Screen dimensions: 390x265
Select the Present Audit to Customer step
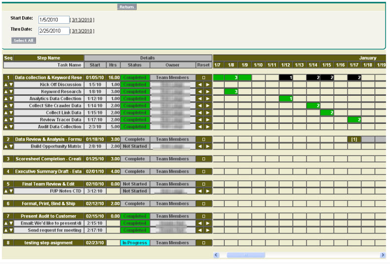coord(48,216)
